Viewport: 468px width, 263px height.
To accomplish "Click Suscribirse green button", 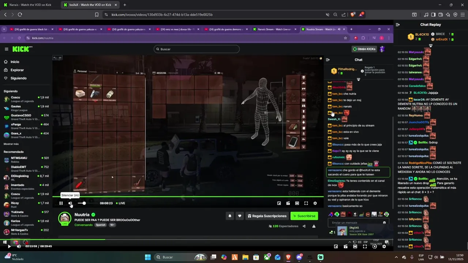I will (x=304, y=216).
